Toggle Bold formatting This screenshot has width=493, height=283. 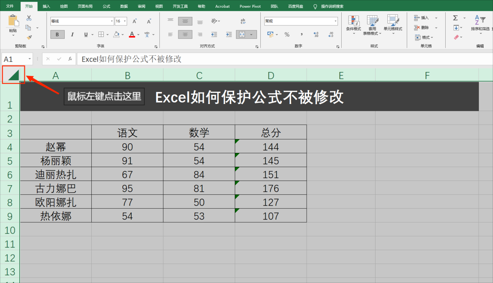[57, 35]
